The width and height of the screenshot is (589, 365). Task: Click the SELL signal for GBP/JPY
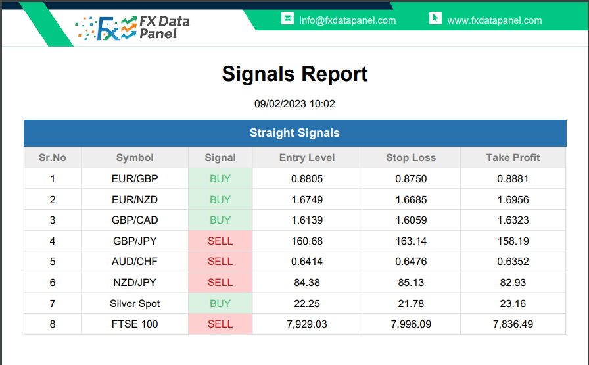[x=220, y=241]
